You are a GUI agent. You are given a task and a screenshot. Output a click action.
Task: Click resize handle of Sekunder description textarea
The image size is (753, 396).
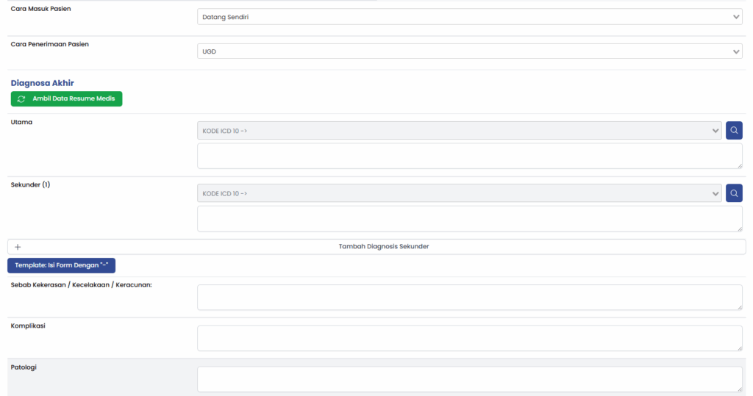tap(738, 228)
